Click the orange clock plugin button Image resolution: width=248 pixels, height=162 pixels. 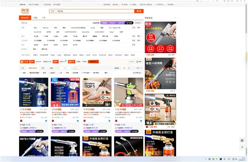tap(25, 62)
